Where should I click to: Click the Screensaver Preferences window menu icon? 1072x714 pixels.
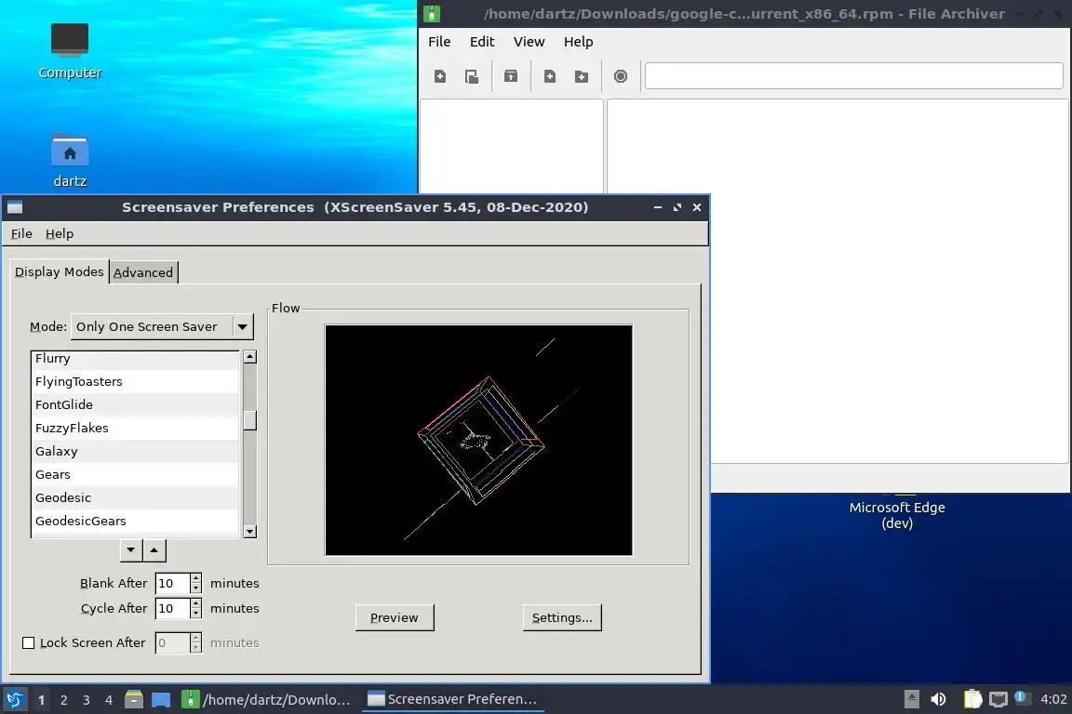15,207
